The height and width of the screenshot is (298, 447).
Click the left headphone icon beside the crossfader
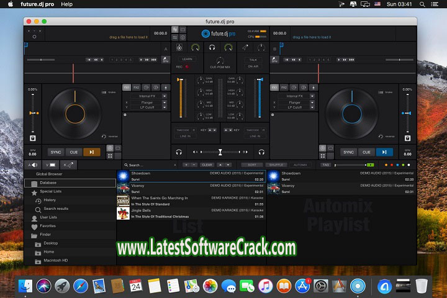179,152
